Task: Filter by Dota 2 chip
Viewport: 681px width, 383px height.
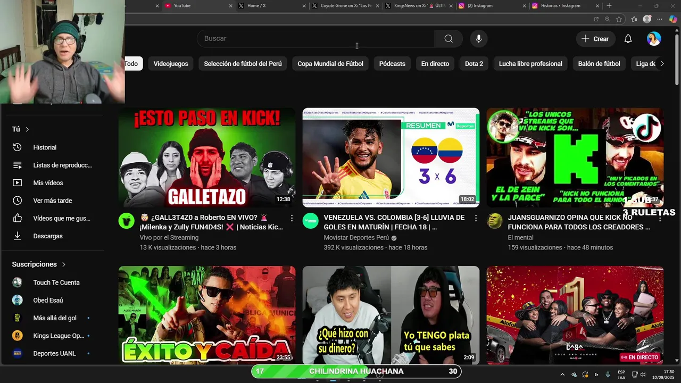Action: tap(474, 64)
